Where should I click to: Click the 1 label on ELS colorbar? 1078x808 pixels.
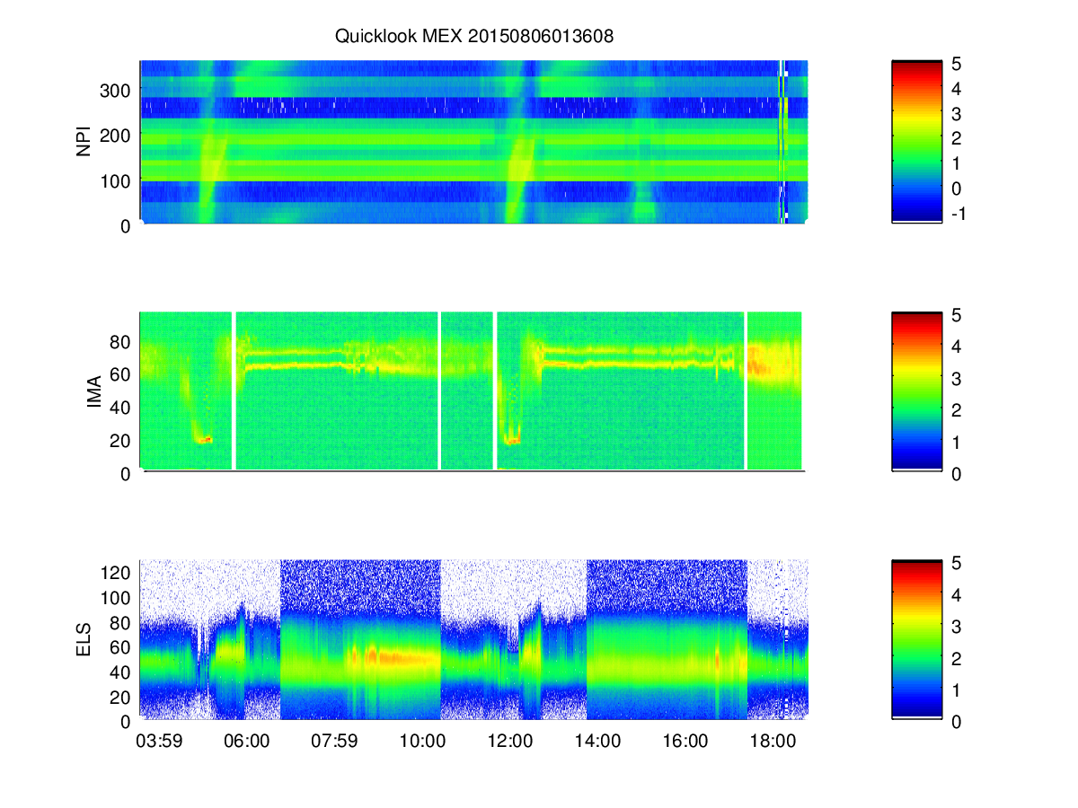tap(958, 690)
